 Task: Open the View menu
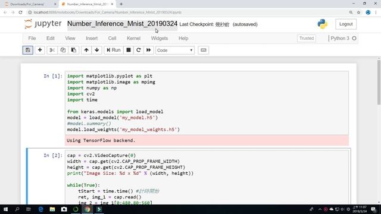[x=70, y=38]
